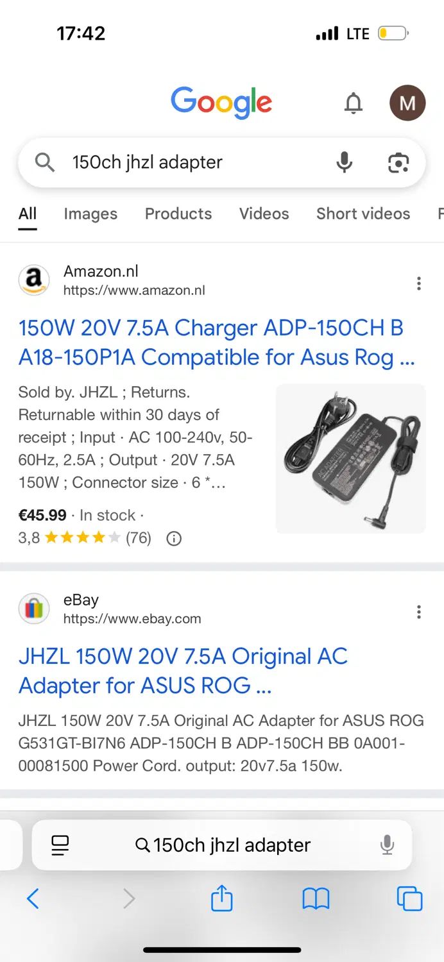444x962 pixels.
Task: Show rating info icon next to (76) reviews
Action: [174, 539]
